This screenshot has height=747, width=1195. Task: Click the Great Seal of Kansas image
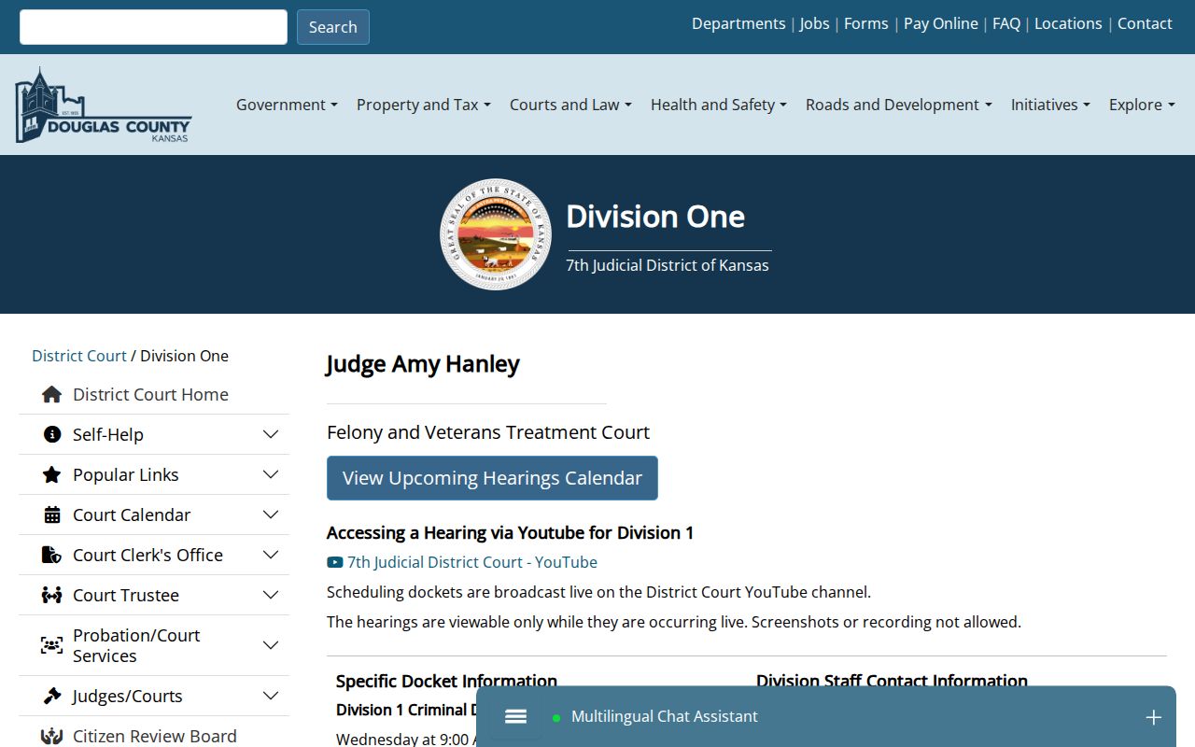(496, 234)
